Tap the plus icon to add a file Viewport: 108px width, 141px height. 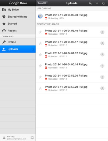click(97, 3)
